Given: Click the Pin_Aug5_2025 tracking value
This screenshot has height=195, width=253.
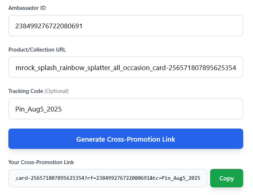Looking at the screenshot, I should pos(39,109).
